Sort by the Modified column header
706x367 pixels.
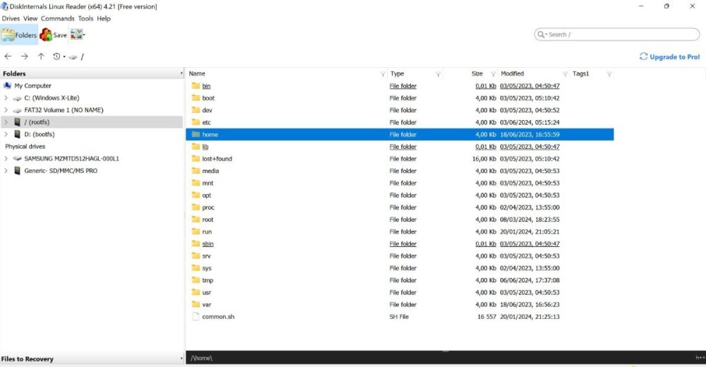[x=512, y=73]
